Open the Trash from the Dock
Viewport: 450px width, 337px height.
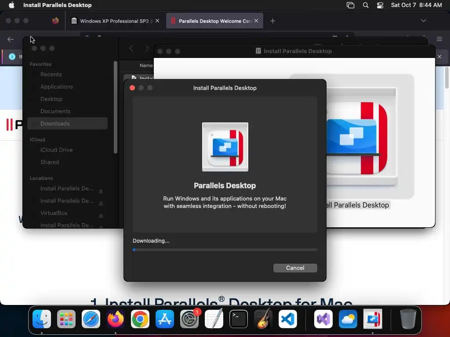408,319
